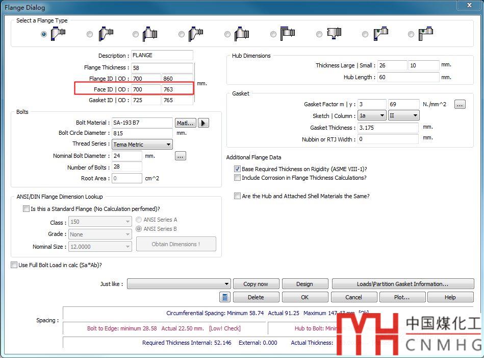Click the Number of Bolts field

tap(127, 167)
